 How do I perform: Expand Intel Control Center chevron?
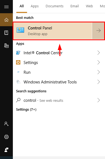point(99,53)
